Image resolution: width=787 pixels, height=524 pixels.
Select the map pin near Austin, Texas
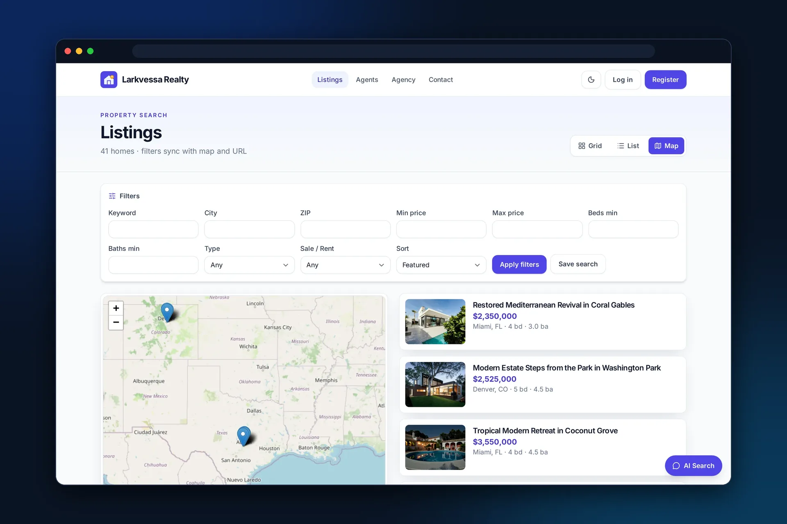(243, 436)
